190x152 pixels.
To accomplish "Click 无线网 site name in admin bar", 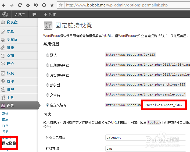I will (20, 14).
